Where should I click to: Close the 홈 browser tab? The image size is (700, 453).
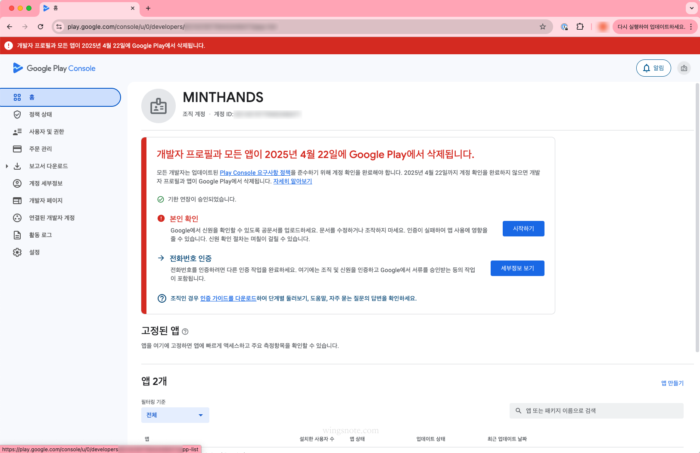(133, 8)
